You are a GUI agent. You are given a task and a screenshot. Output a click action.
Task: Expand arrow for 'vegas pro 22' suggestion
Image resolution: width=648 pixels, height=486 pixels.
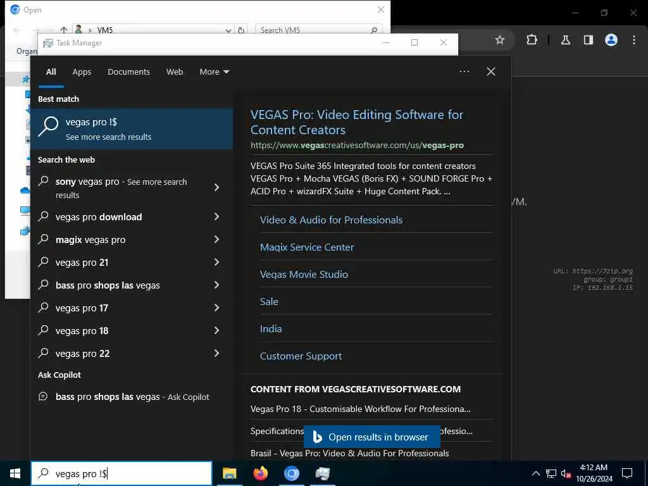[216, 353]
